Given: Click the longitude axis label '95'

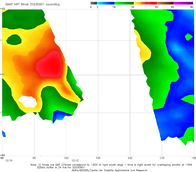Looking at the screenshot, I should 34,158.
